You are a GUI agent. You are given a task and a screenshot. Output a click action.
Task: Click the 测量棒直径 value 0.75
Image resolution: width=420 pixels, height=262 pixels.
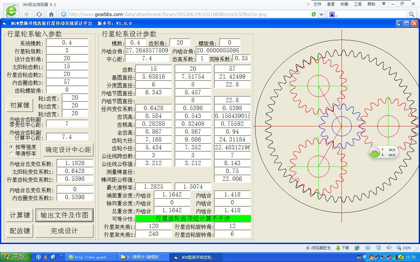point(232,171)
